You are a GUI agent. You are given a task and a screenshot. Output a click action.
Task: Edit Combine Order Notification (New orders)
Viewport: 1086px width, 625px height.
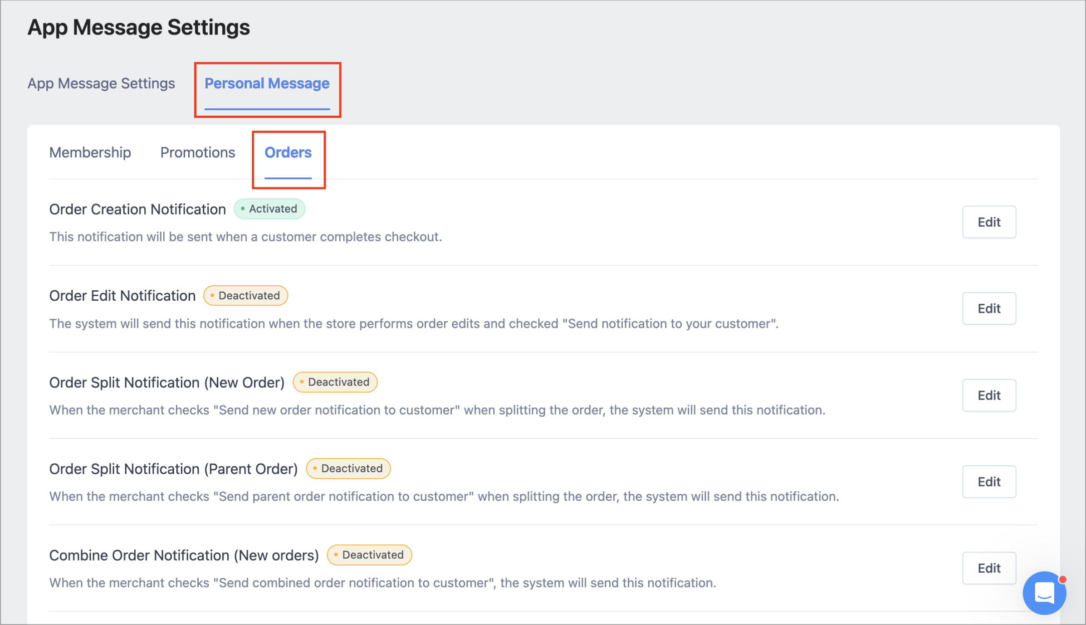tap(989, 568)
